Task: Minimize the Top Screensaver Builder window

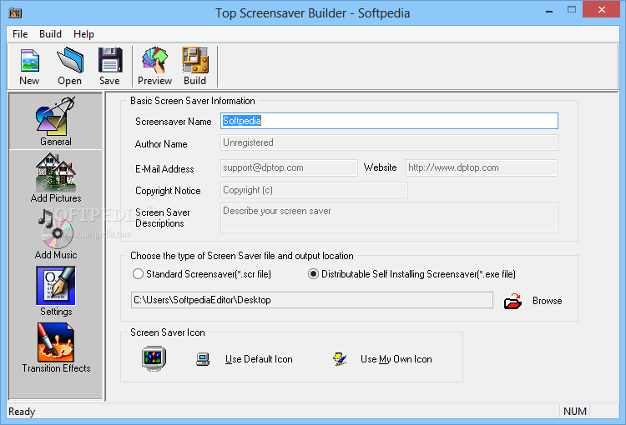Action: coord(549,11)
